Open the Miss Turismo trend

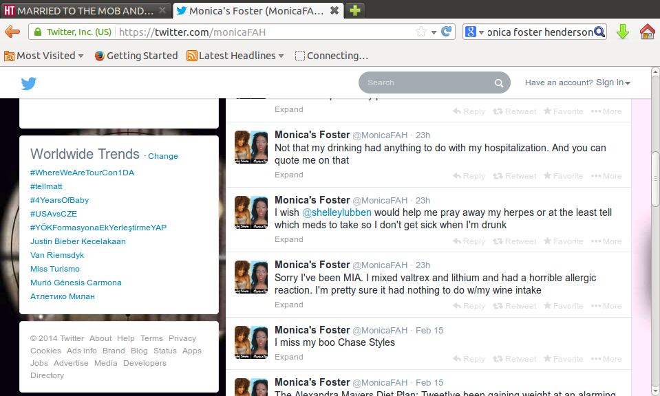[x=55, y=269]
